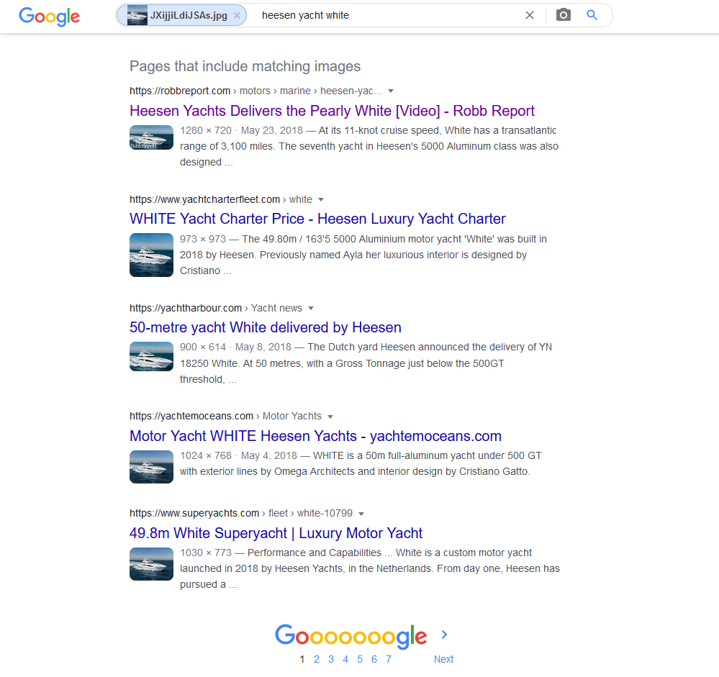Click the www.superyachts.com fleet breadcrumb
This screenshot has width=719, height=677.
pos(240,514)
